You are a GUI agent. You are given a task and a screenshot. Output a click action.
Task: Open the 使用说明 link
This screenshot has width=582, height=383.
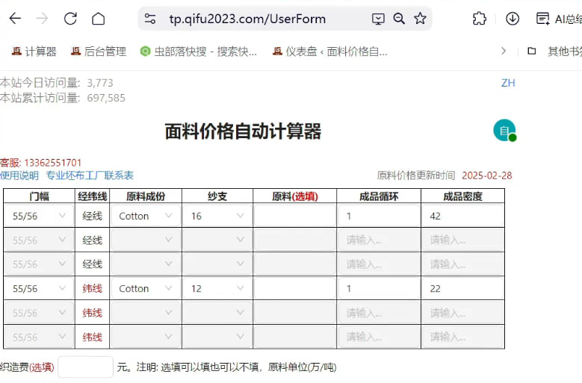click(x=19, y=175)
